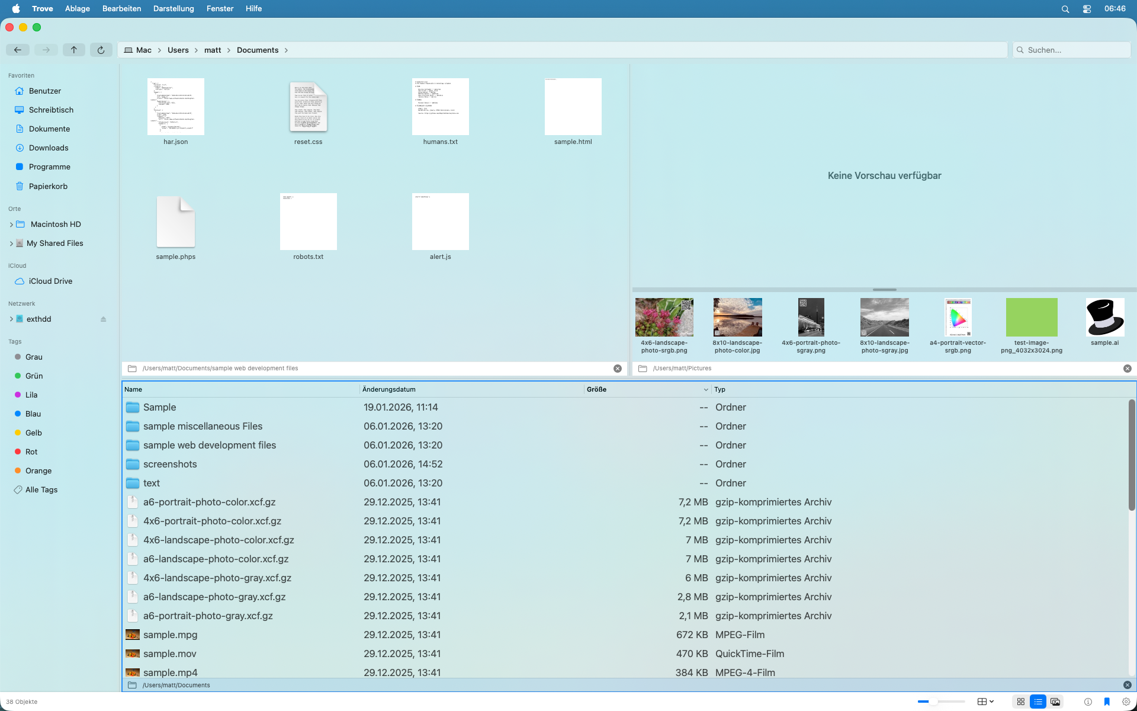1137x711 pixels.
Task: Select the sample.phps file icon
Action: (x=176, y=222)
